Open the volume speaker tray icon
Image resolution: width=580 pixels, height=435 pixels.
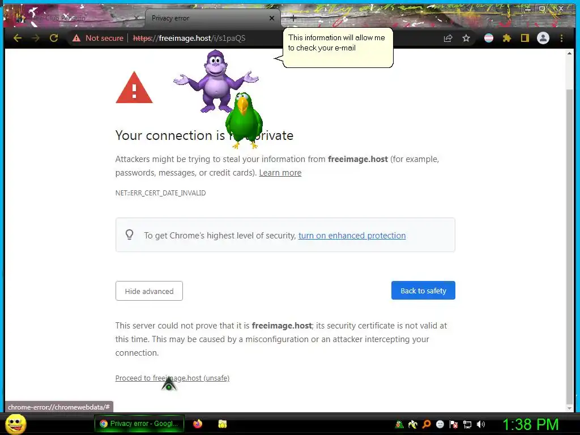481,424
